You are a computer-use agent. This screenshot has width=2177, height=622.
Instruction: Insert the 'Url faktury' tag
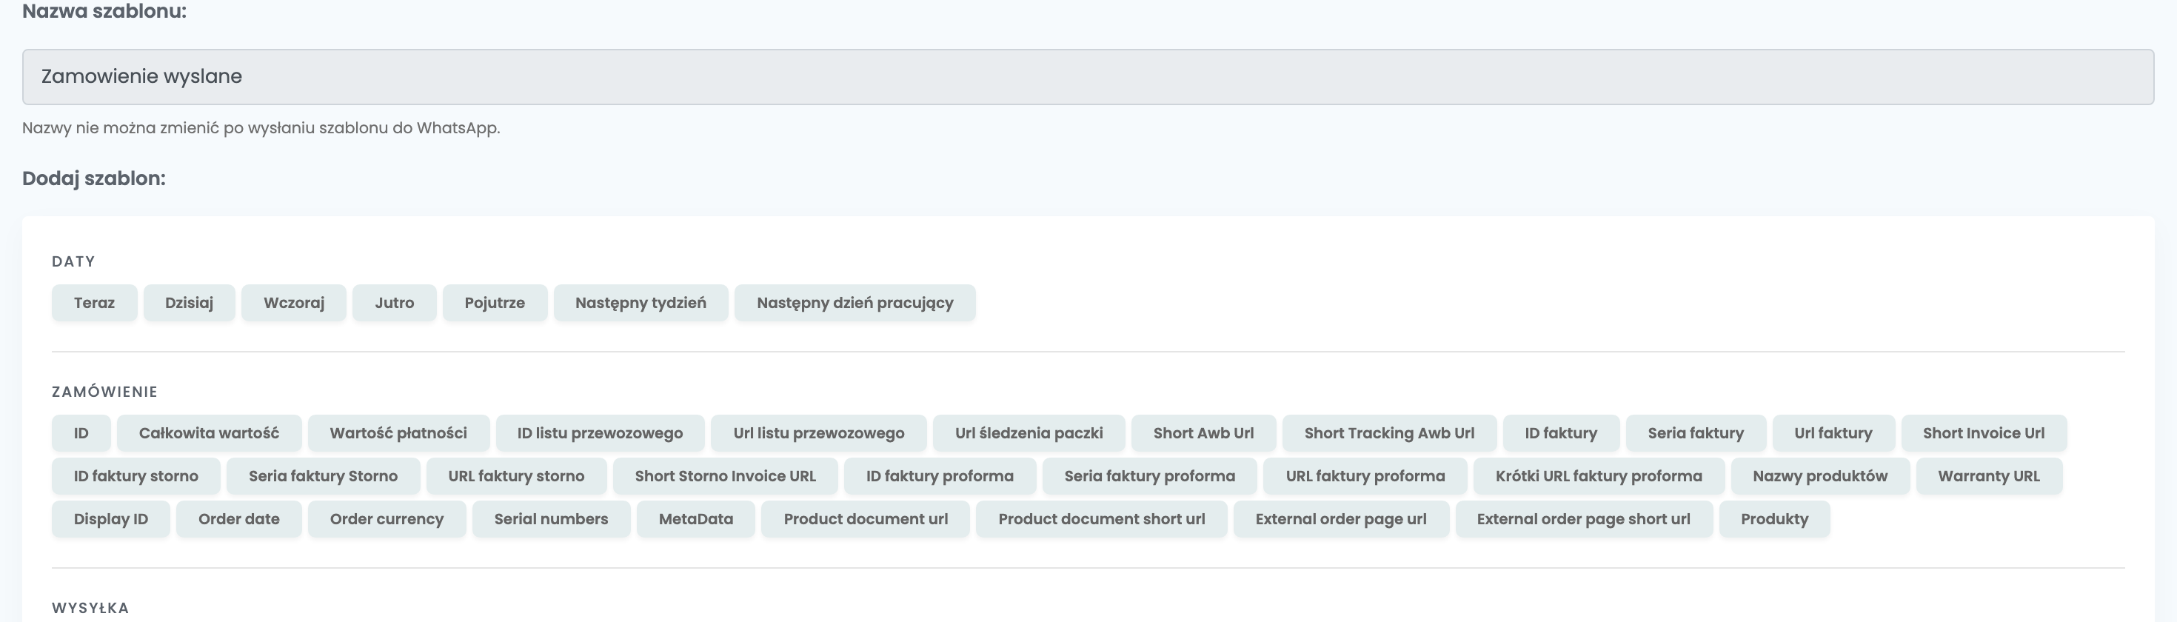coord(1834,432)
